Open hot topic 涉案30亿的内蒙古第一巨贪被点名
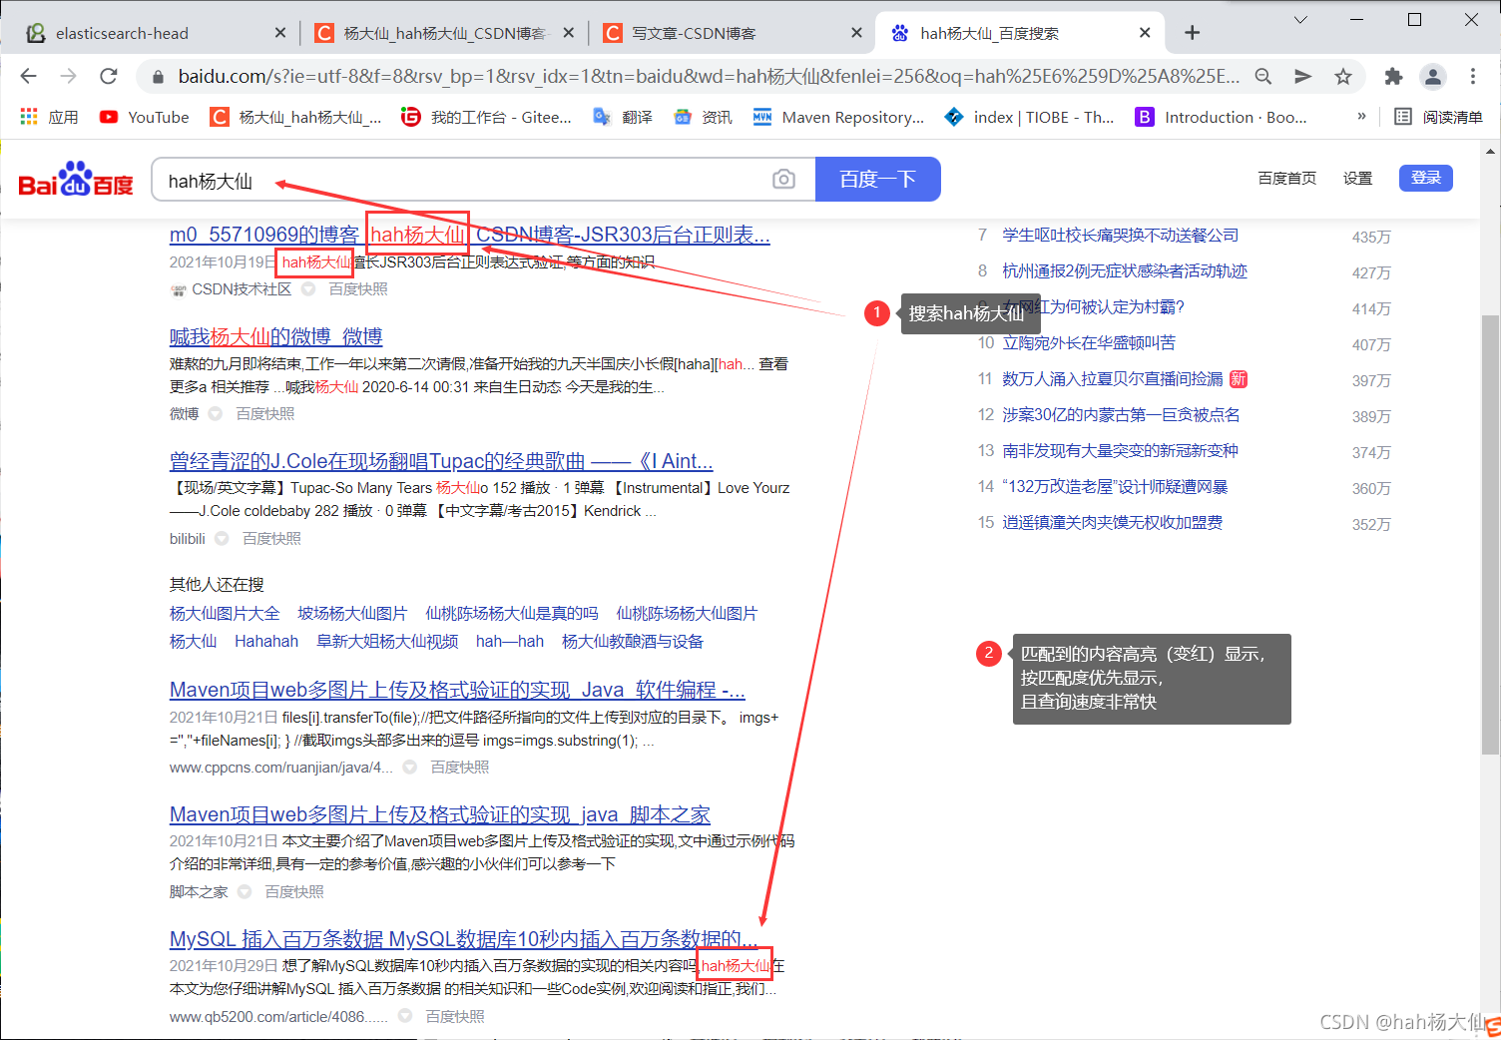 click(1121, 414)
